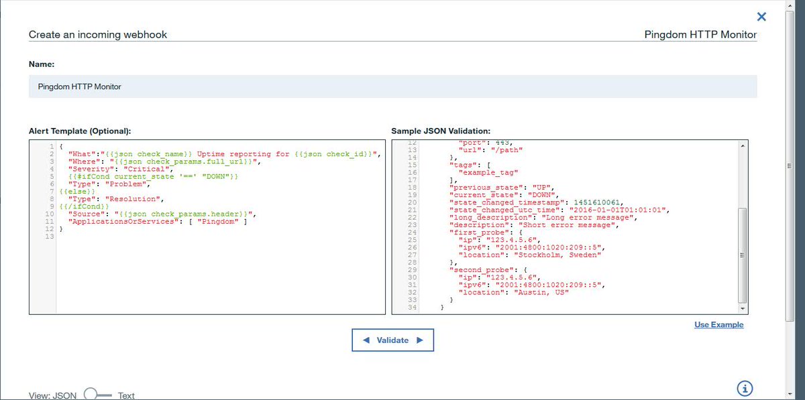The width and height of the screenshot is (805, 400).
Task: Click up arrow of Sample JSON scrollbar
Action: click(742, 145)
